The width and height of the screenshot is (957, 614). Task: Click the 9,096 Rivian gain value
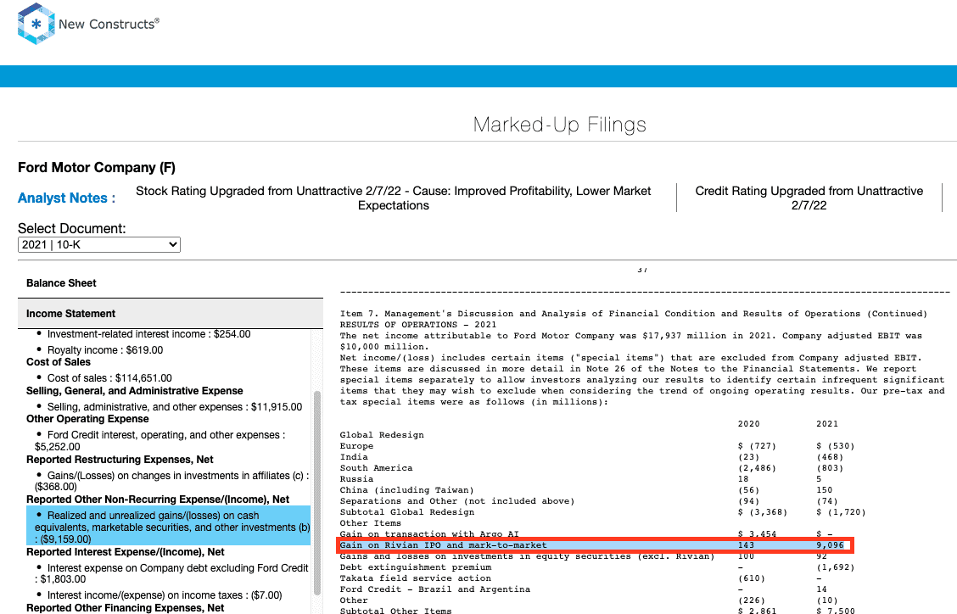pos(830,545)
